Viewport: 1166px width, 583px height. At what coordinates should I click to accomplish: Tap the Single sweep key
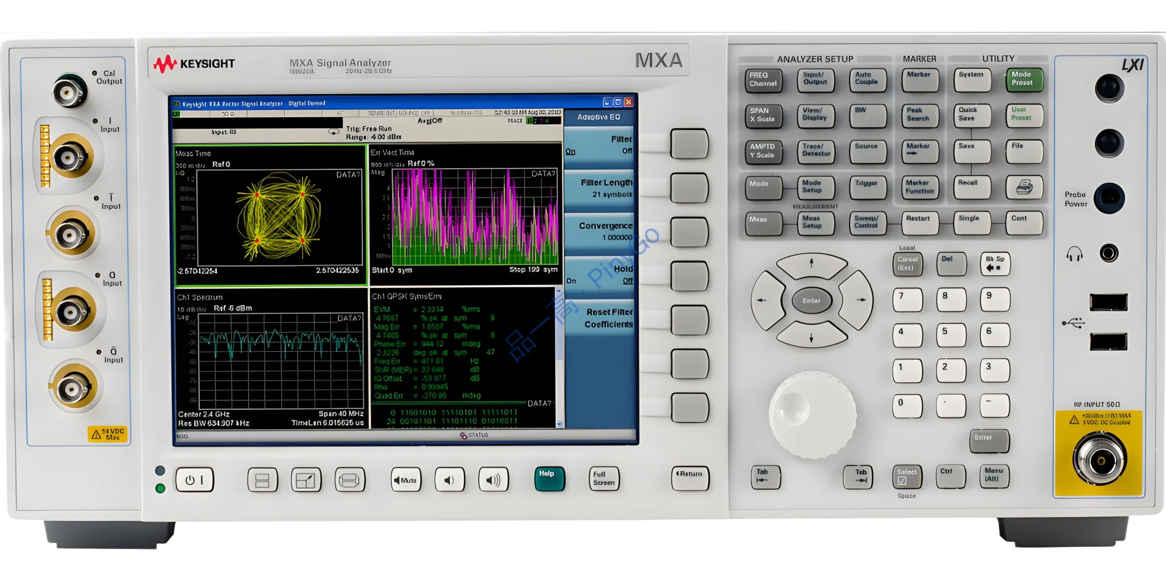coord(972,222)
